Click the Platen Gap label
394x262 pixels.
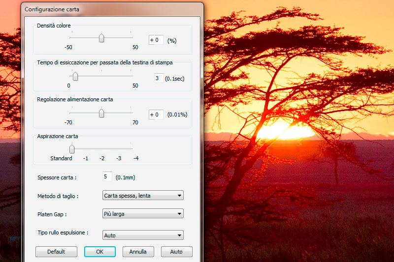(52, 214)
